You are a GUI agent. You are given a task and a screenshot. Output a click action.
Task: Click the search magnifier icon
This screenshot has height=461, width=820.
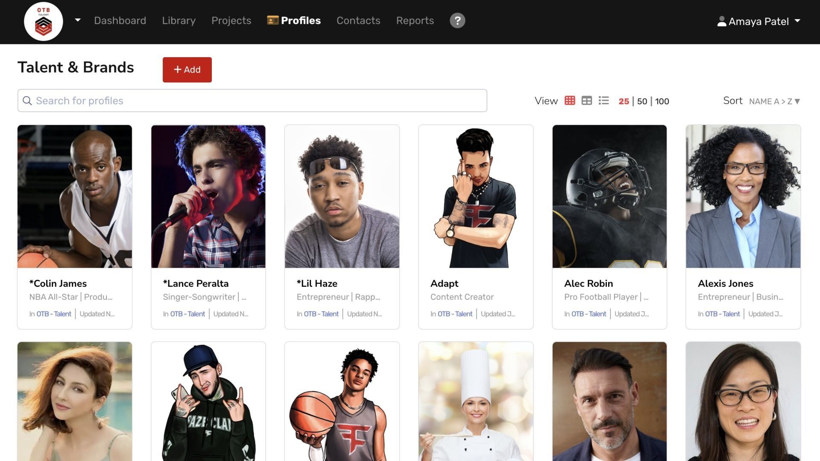27,101
